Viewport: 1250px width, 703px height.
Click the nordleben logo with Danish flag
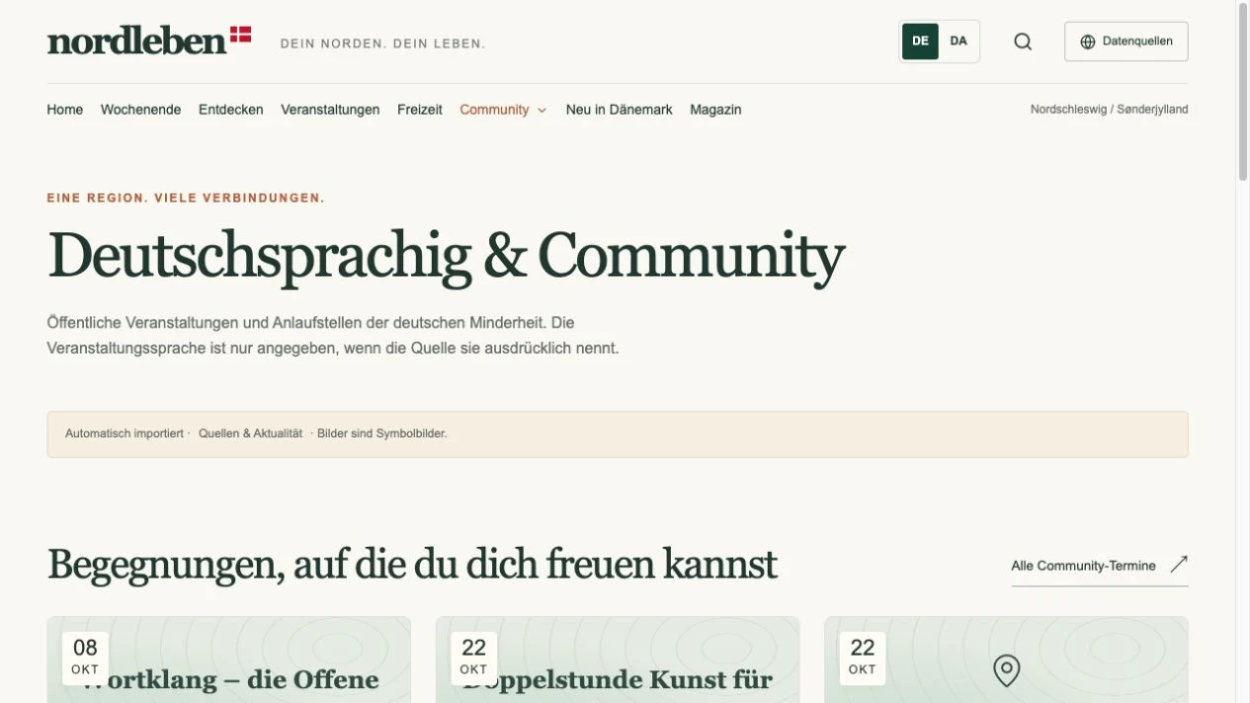point(149,40)
